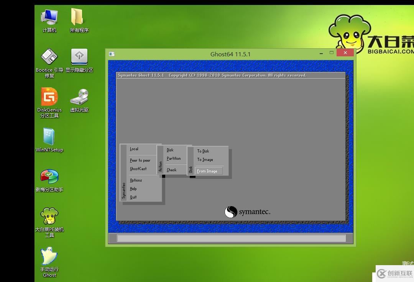Minimize the Ghost64 window
The height and width of the screenshot is (282, 414).
click(x=321, y=54)
